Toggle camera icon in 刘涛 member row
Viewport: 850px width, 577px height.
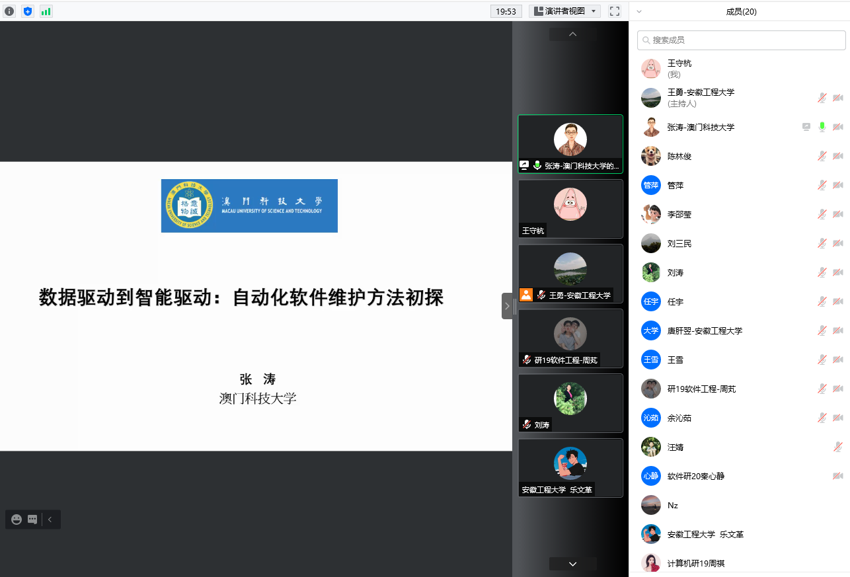point(837,272)
